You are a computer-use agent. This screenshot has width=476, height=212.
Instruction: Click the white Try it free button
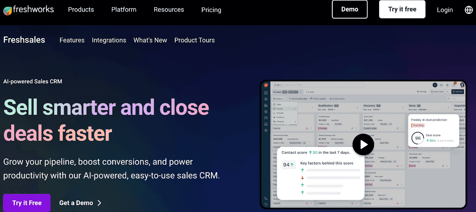point(402,9)
